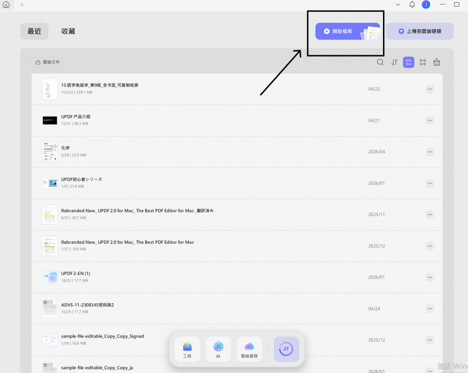The image size is (468, 373).
Task: Select file name UPDF 2-EN (1)
Action: tap(75, 273)
